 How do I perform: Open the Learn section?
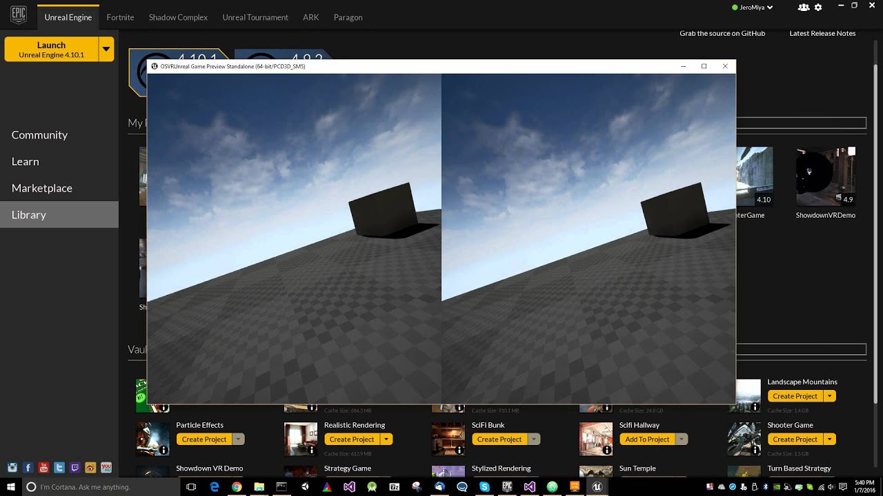click(x=25, y=161)
